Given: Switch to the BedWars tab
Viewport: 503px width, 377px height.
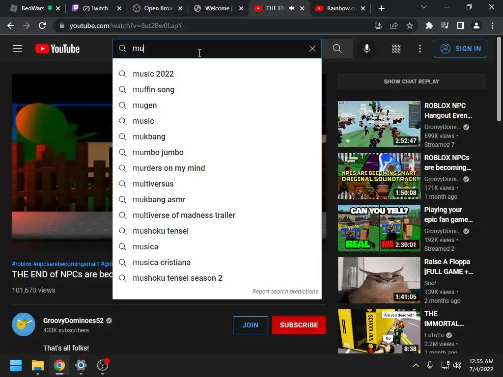Looking at the screenshot, I should (32, 8).
